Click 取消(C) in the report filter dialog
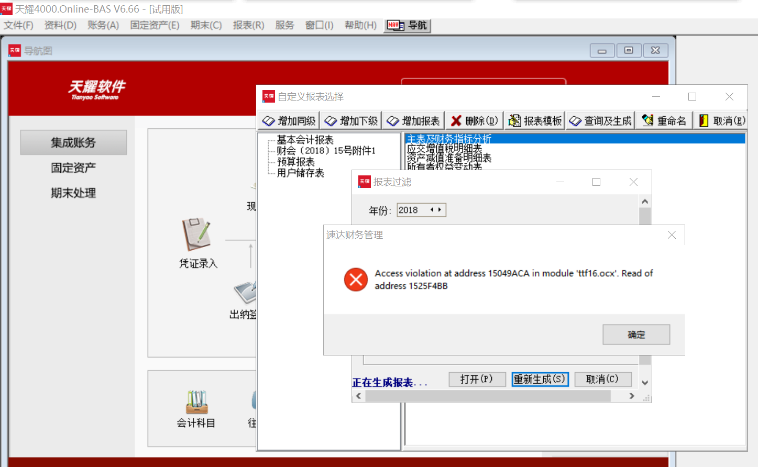Image resolution: width=758 pixels, height=467 pixels. coord(603,379)
